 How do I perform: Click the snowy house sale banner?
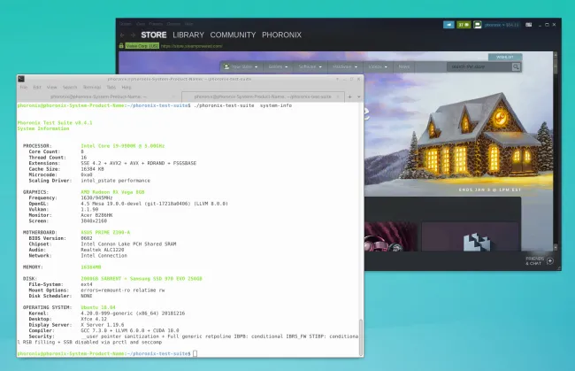coord(458,125)
